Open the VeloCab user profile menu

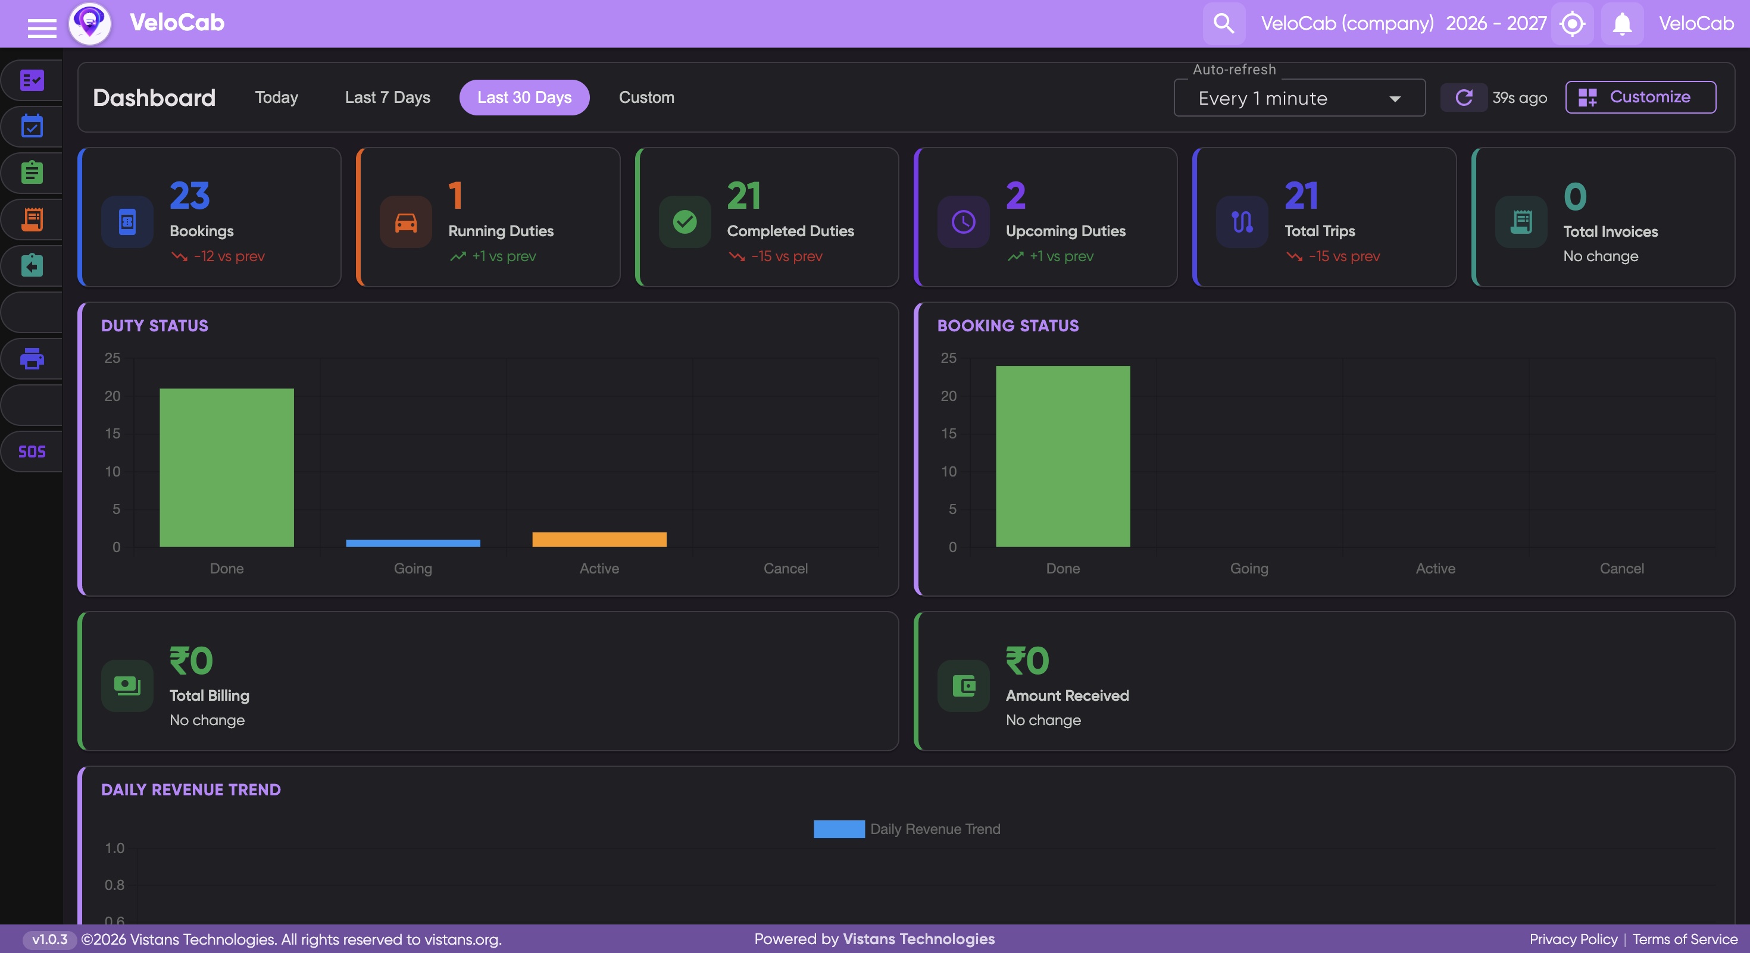click(1696, 23)
